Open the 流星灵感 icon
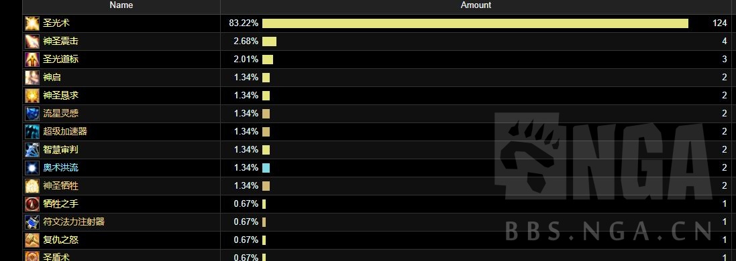This screenshot has height=261, width=736. [32, 113]
